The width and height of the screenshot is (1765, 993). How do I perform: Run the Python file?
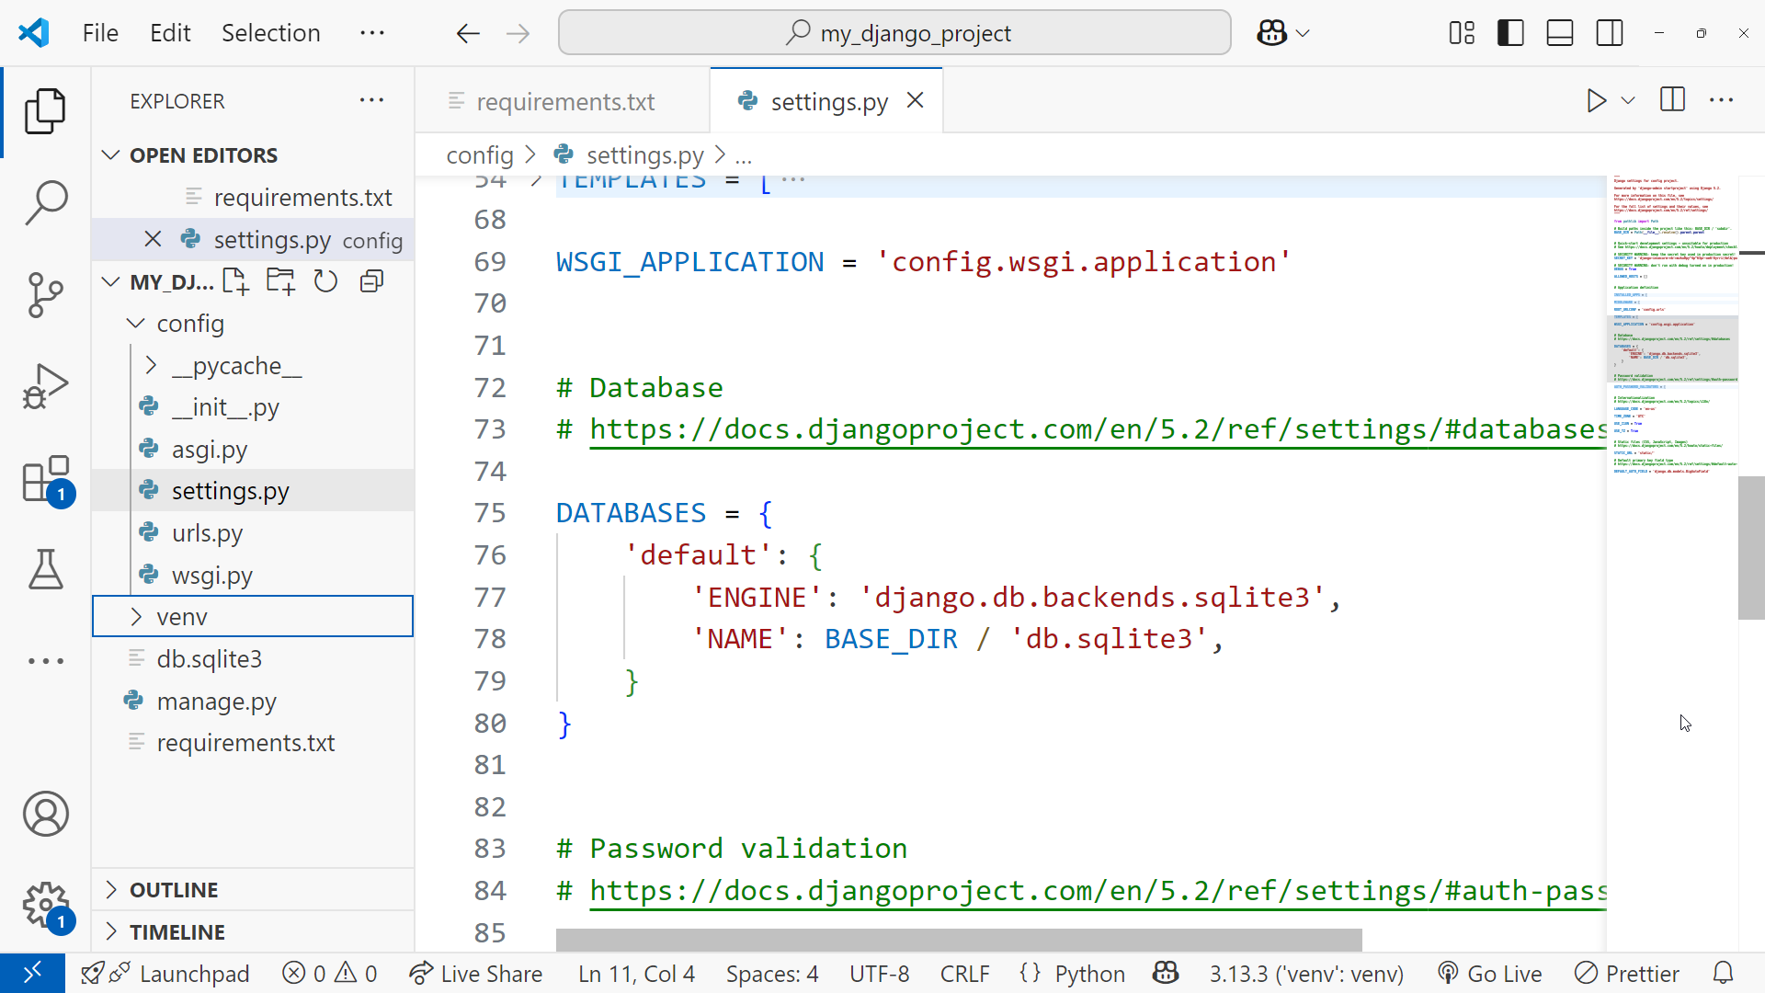[1596, 100]
